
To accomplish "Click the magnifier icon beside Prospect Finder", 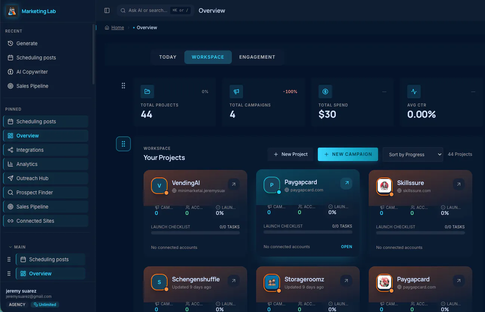I will [x=10, y=192].
